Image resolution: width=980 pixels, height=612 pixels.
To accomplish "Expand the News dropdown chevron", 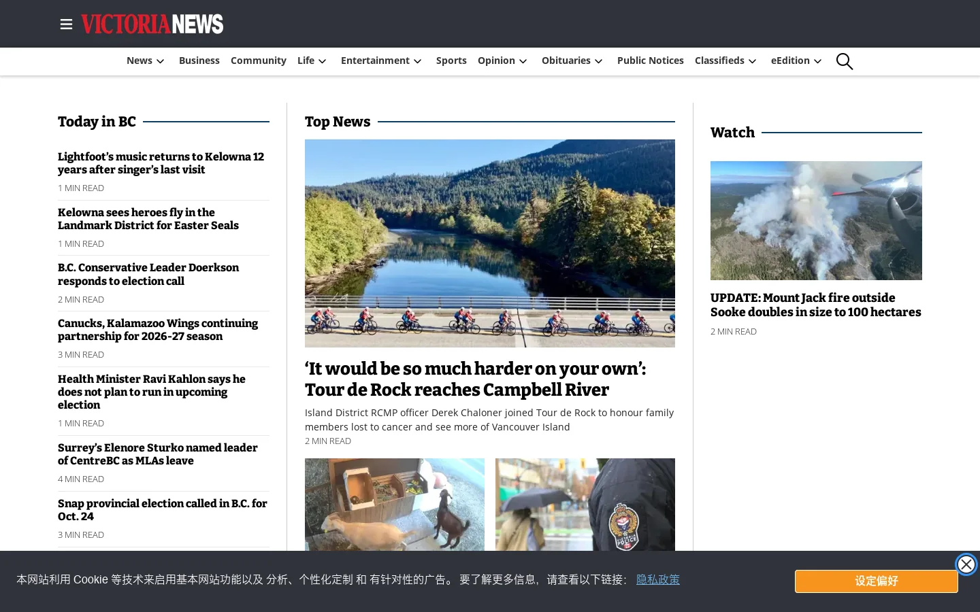I will (161, 61).
